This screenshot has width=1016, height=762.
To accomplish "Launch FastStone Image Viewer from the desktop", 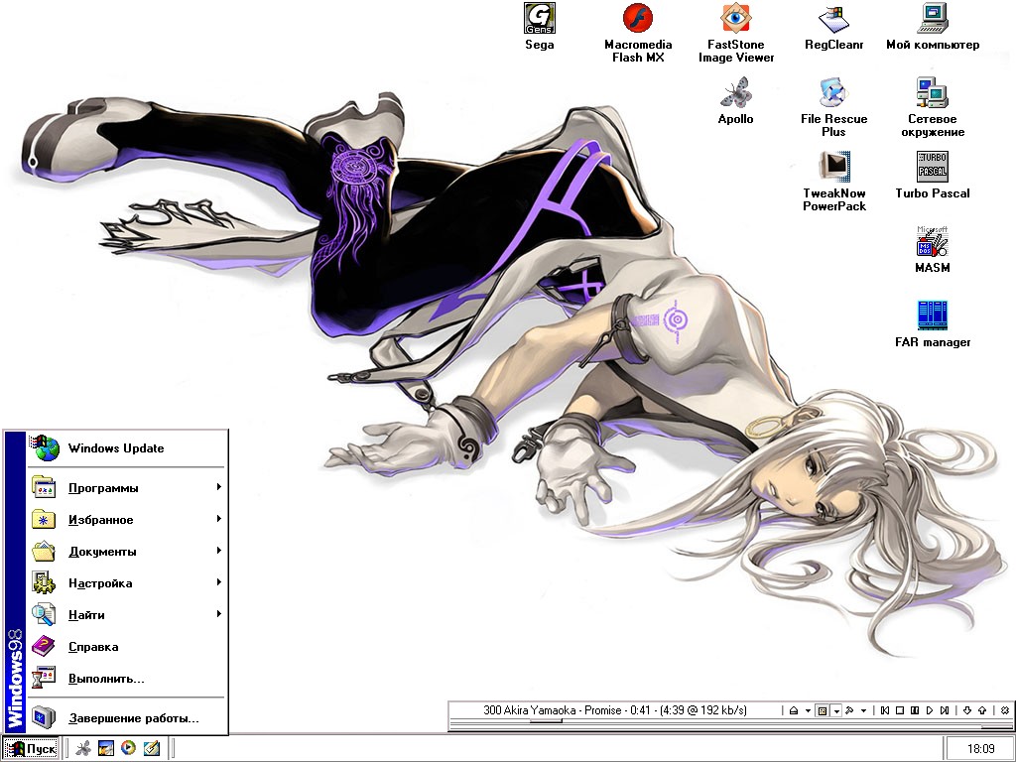I will coord(735,18).
